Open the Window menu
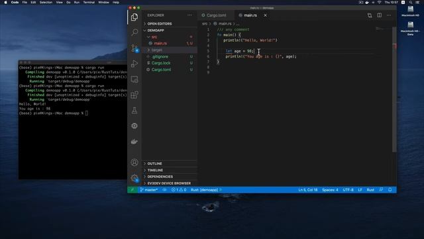 pos(103,2)
